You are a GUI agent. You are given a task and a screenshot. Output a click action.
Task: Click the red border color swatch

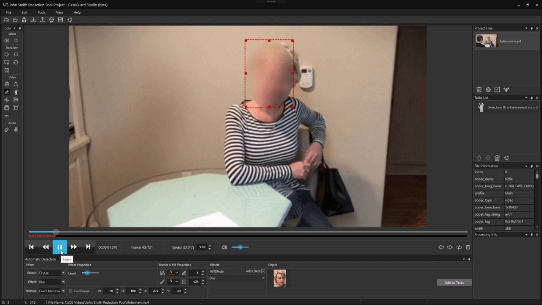pyautogui.click(x=171, y=273)
